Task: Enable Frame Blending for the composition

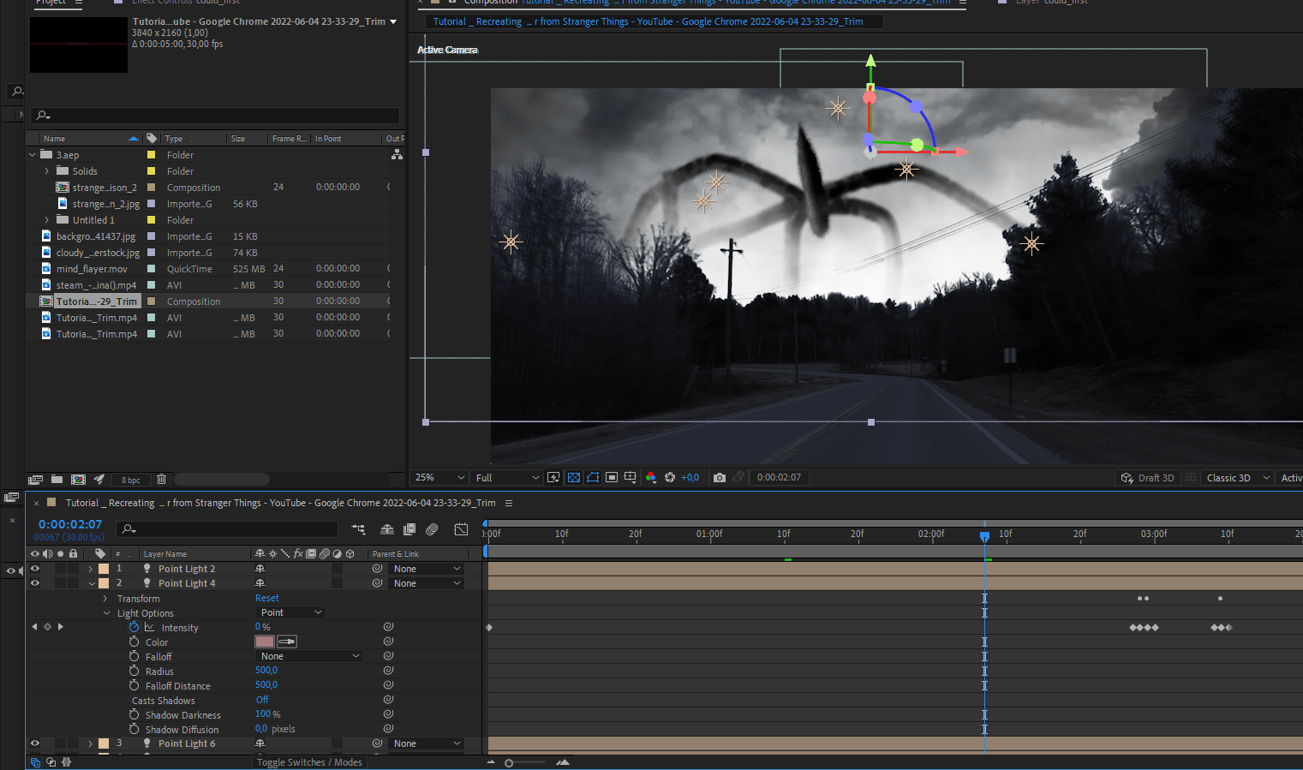Action: [x=409, y=528]
